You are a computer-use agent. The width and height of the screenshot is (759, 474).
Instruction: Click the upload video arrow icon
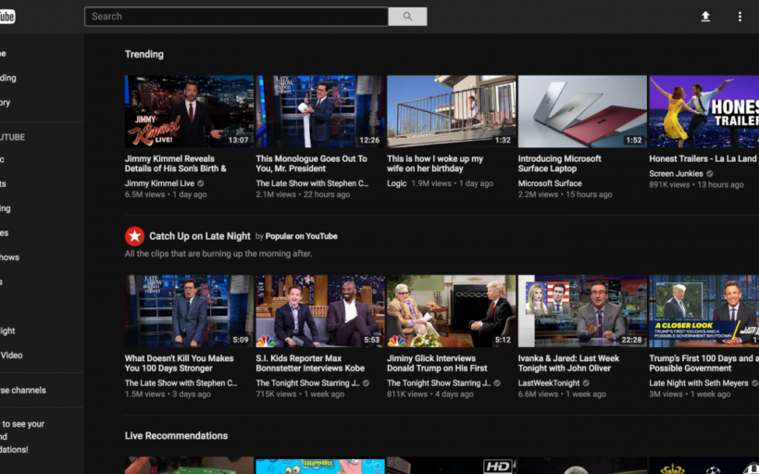pos(705,17)
